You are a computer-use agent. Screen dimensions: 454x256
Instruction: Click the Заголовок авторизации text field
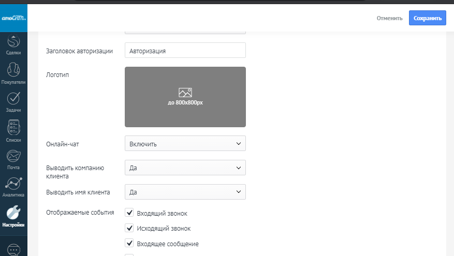[185, 51]
